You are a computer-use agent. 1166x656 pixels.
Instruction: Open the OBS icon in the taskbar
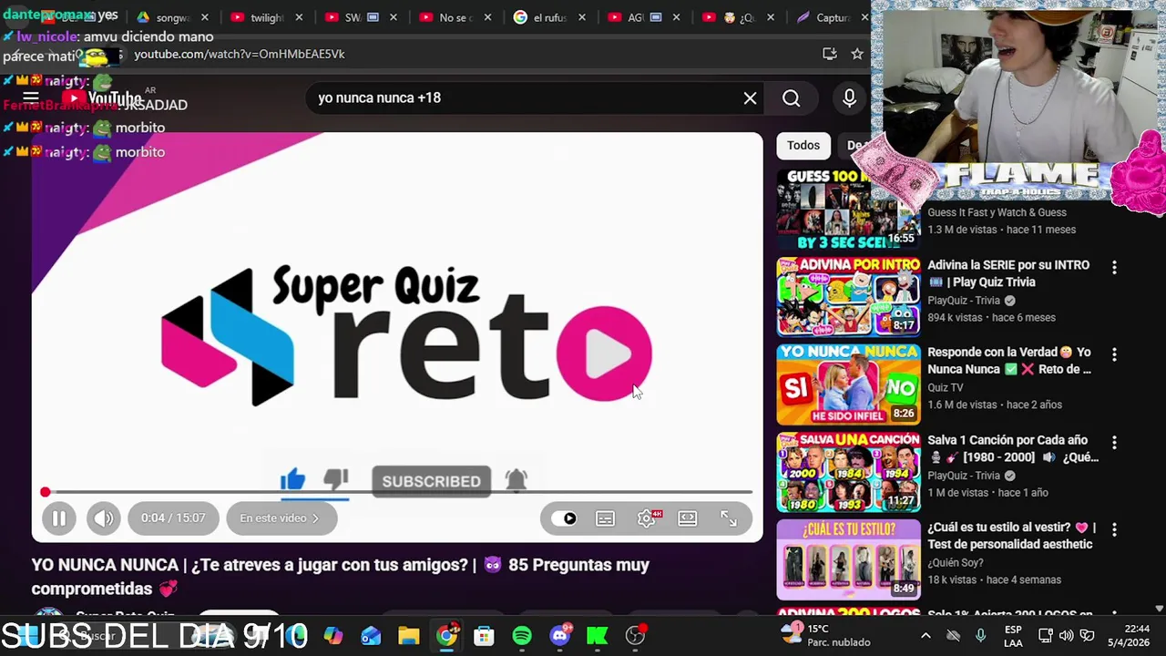click(x=635, y=635)
